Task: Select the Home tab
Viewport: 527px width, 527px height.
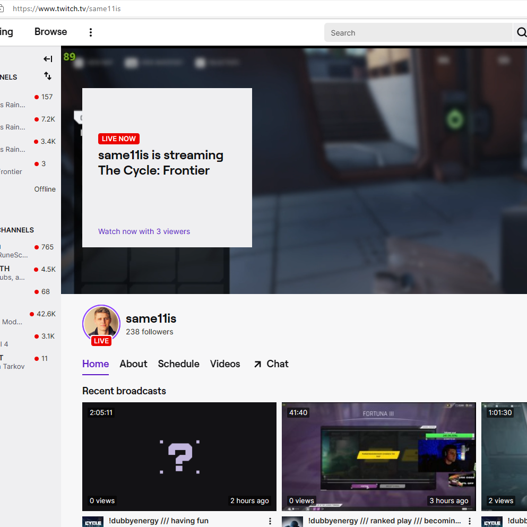Action: click(96, 364)
